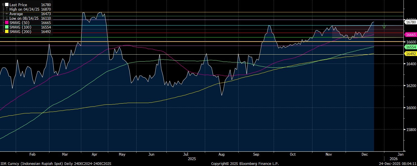417x166 pixels.
Task: Select the High on 04/24/25 legend entry
Action: (x=24, y=9)
